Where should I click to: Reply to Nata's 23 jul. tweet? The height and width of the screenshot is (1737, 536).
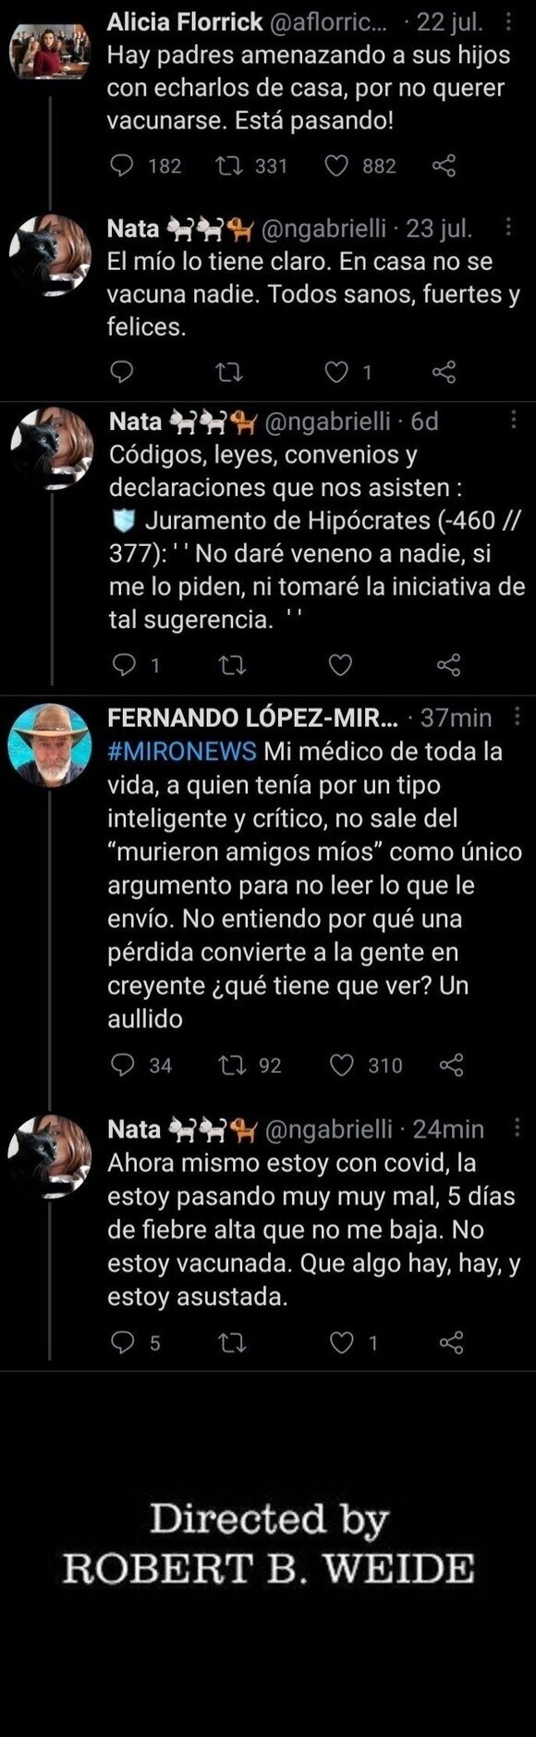[x=122, y=372]
